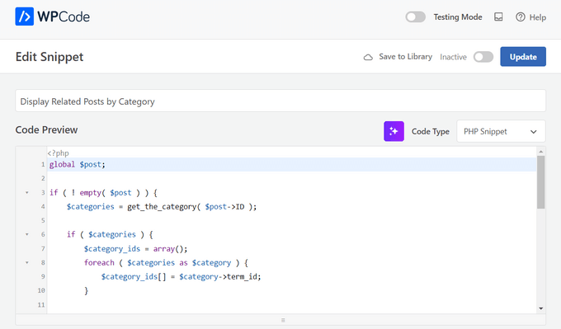Screen dimensions: 561x329
Task: Open the Code Type PHP Snippet dropdown
Action: point(501,131)
